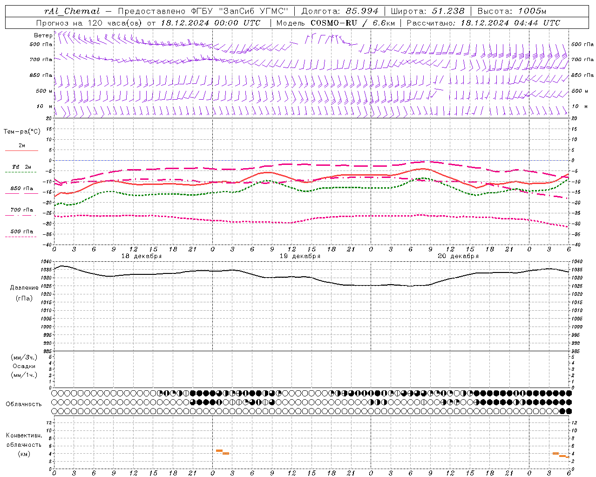Click the '(гПа)' unit under Давление
Viewport: 596px width, 477px height.
[24, 299]
